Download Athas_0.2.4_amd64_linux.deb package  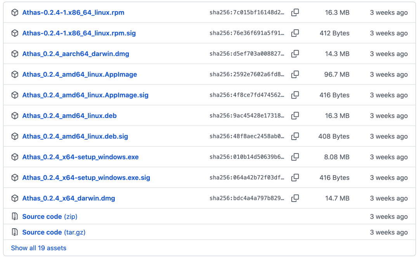click(x=69, y=116)
